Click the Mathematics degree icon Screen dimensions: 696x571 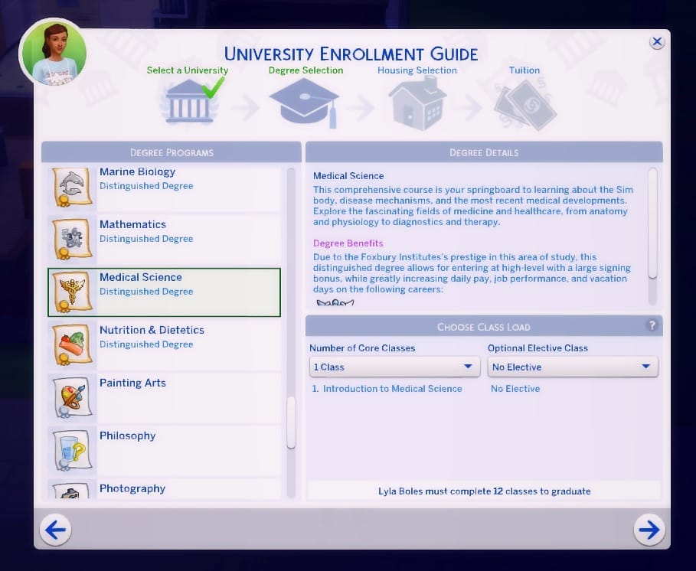[72, 240]
